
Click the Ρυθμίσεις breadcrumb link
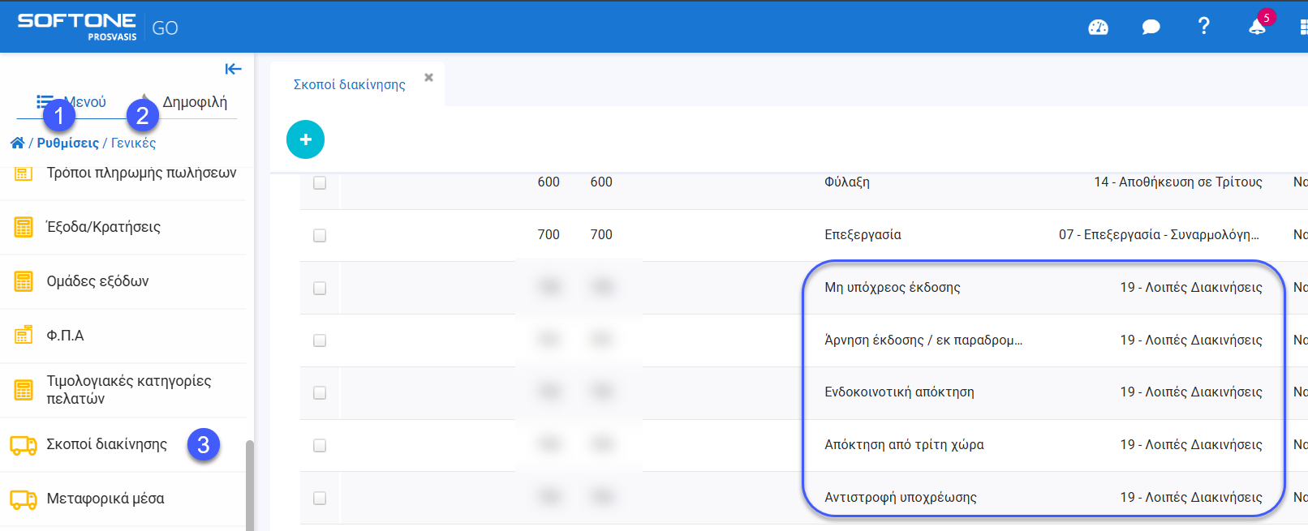pyautogui.click(x=68, y=143)
